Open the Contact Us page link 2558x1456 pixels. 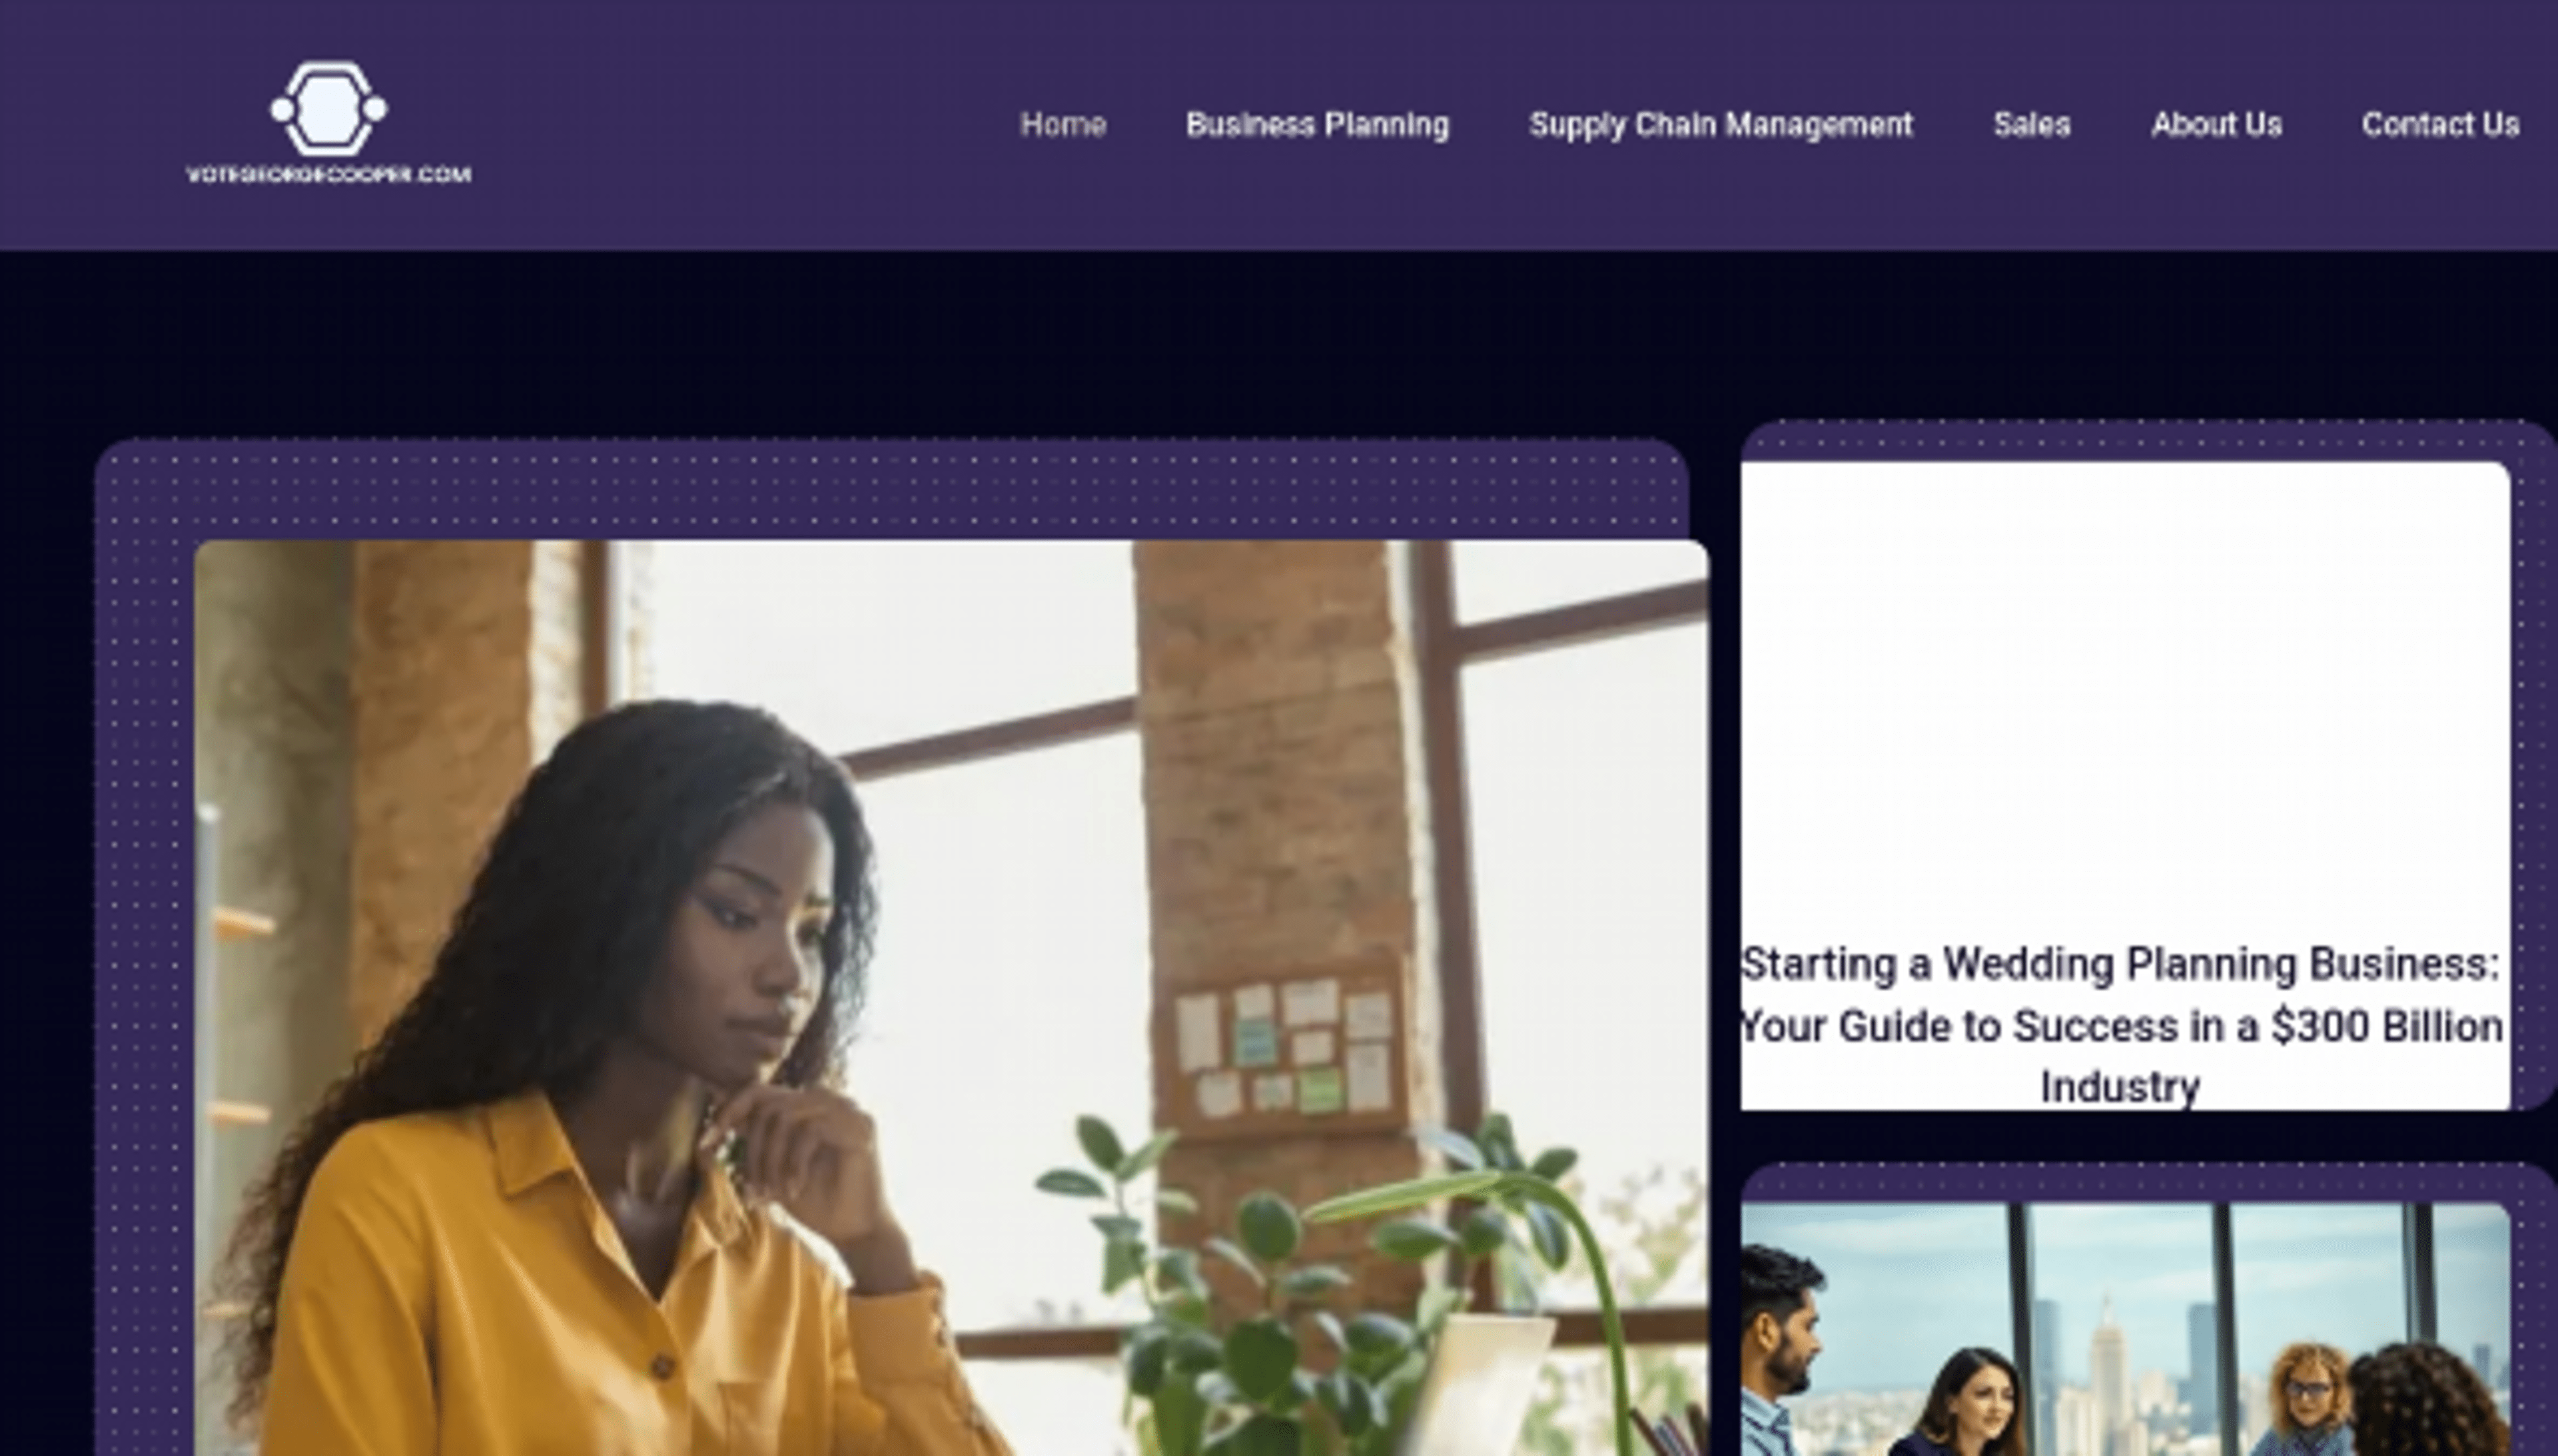coord(2439,125)
